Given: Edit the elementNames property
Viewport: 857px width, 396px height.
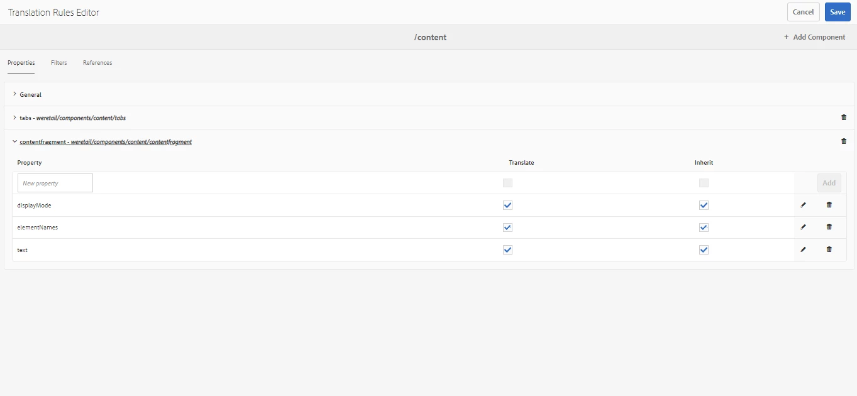Looking at the screenshot, I should (803, 227).
